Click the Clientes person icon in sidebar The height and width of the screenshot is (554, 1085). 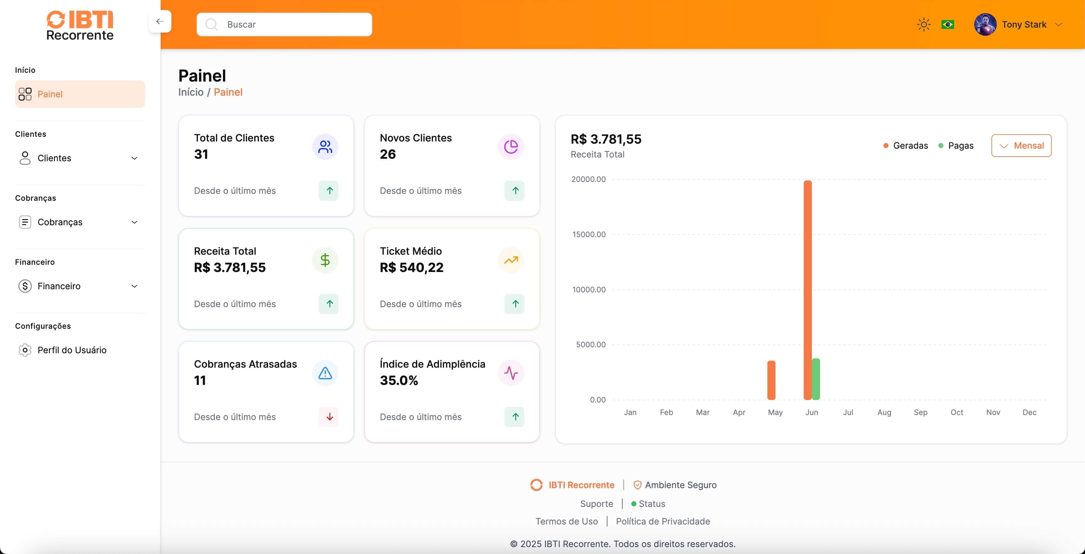pos(25,158)
